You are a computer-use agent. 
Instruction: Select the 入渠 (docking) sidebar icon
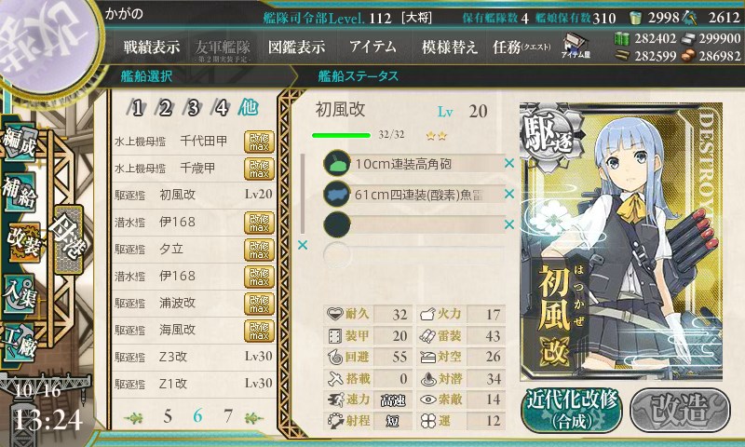20,293
